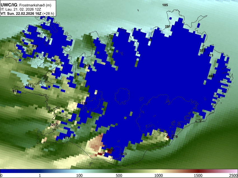Click the '1000' label on the color scale

158,175
